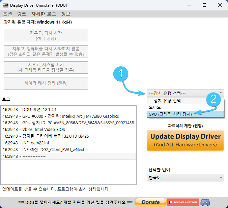The image size is (228, 208).
Task: Select GPU (그래픽 처리 장치) from list
Action: pyautogui.click(x=170, y=114)
